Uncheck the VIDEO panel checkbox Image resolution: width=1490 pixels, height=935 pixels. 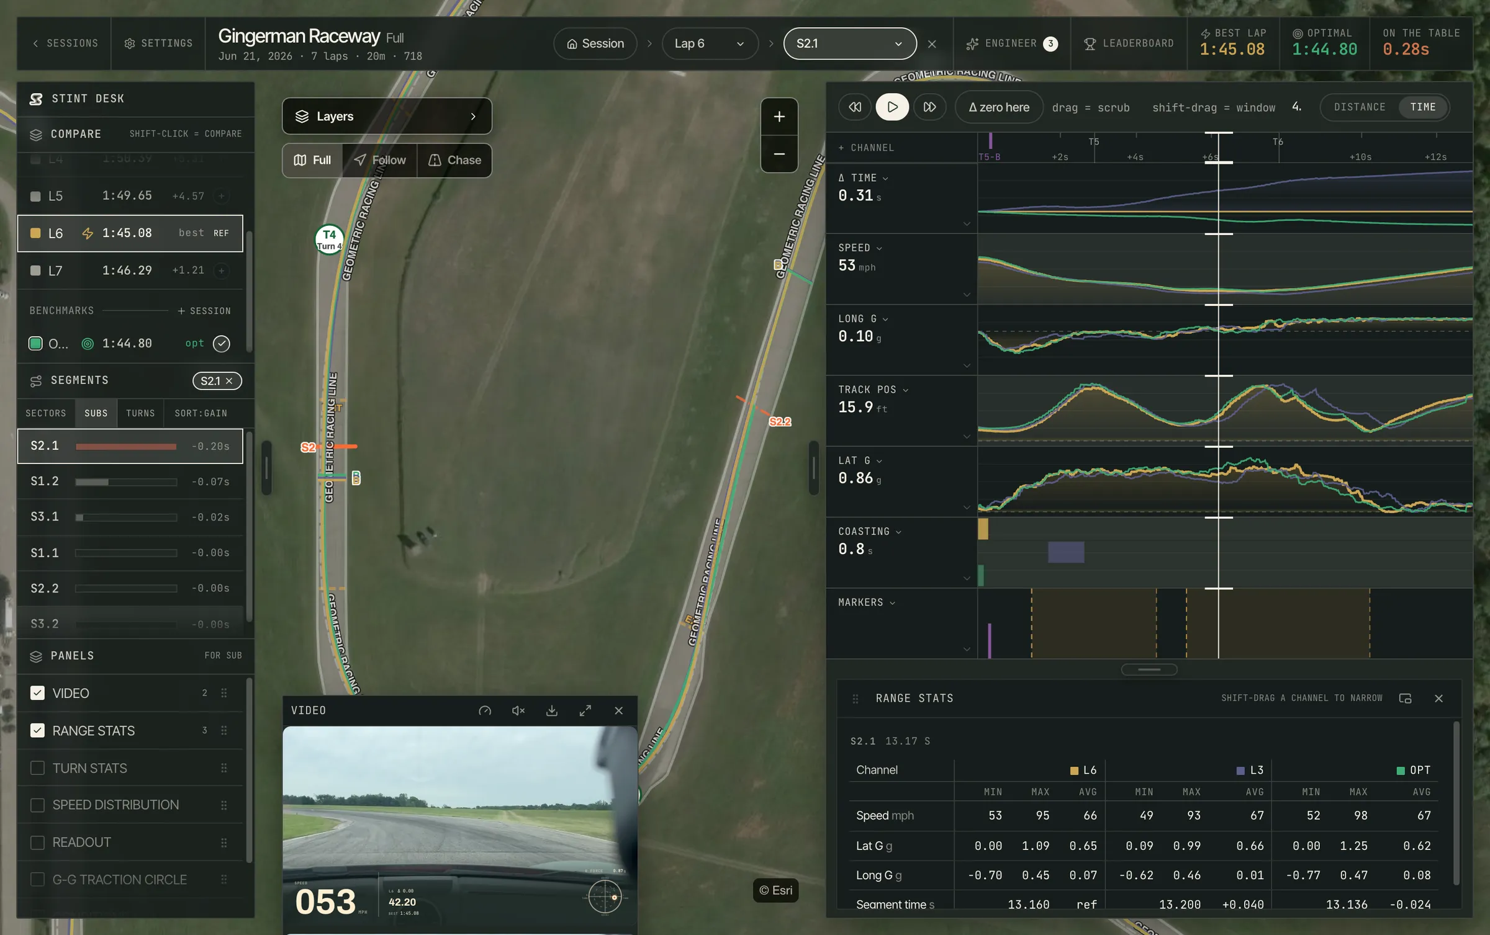37,693
